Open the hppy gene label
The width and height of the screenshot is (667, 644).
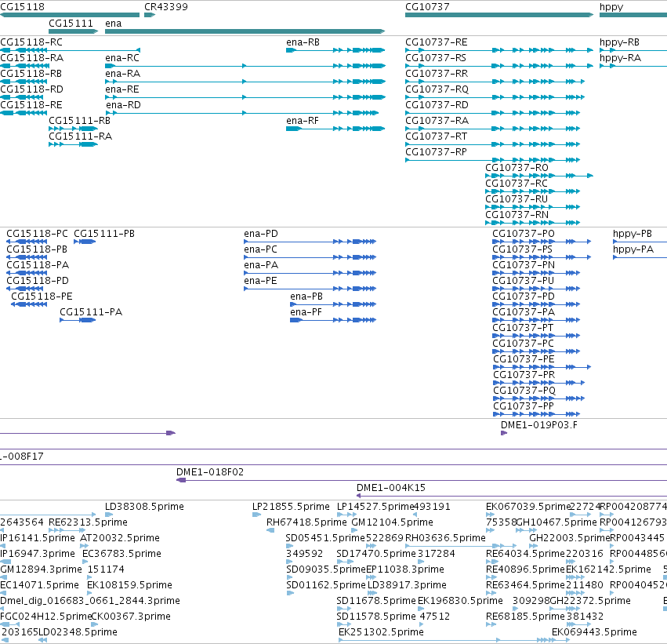pos(611,7)
